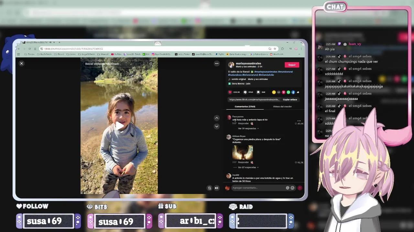The image size is (414, 232).
Task: Toggle autoscroll icon beside the speaker
Action: pyautogui.click(x=210, y=188)
